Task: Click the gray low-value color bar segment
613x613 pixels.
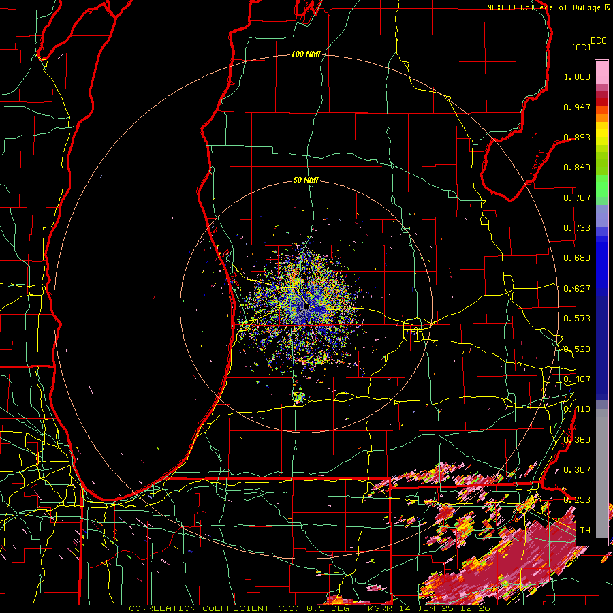Action: pos(601,473)
